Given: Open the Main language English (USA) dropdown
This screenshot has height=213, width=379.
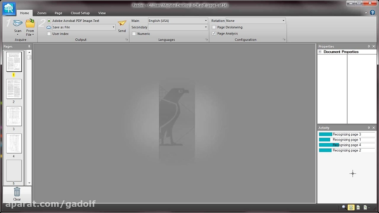Looking at the screenshot, I should [206, 21].
